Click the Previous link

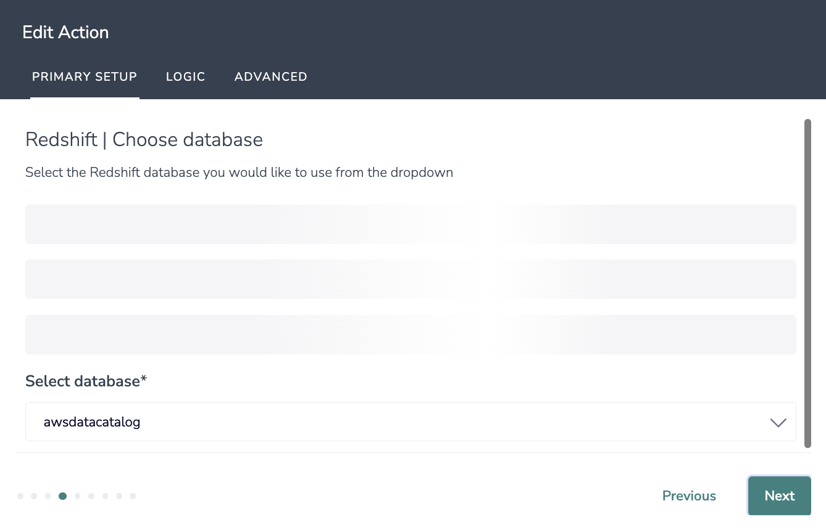(x=689, y=496)
